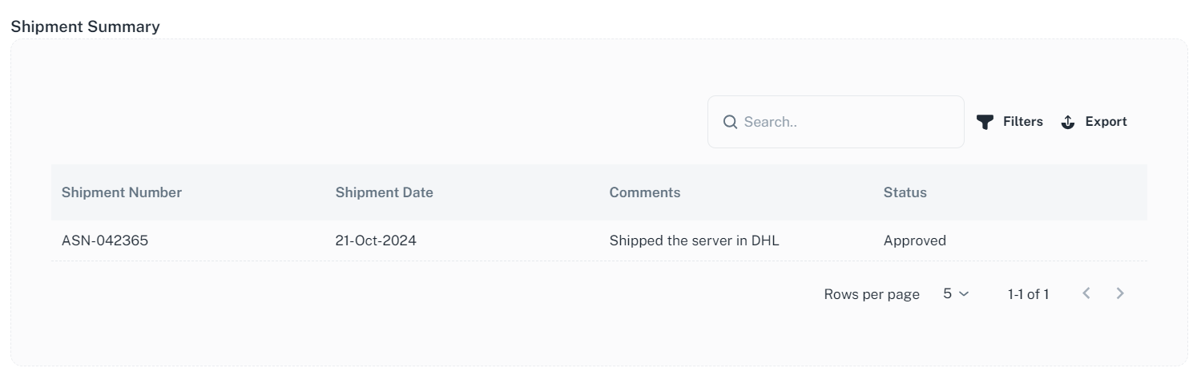Expand the rows per page chevron
1201x380 pixels.
964,294
